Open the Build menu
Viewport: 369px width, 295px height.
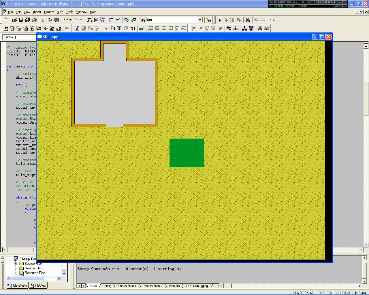pyautogui.click(x=60, y=12)
